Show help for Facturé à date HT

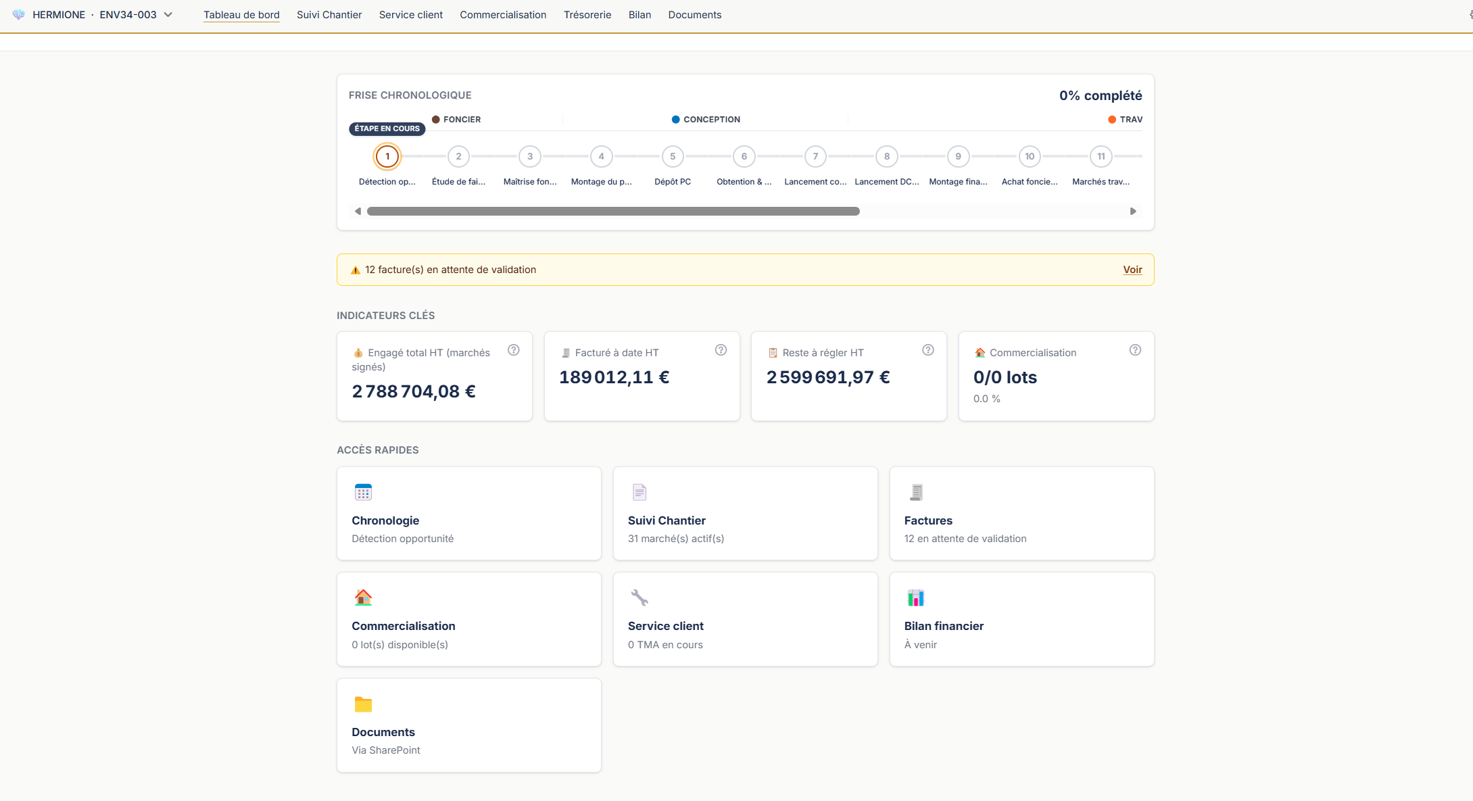pyautogui.click(x=721, y=350)
